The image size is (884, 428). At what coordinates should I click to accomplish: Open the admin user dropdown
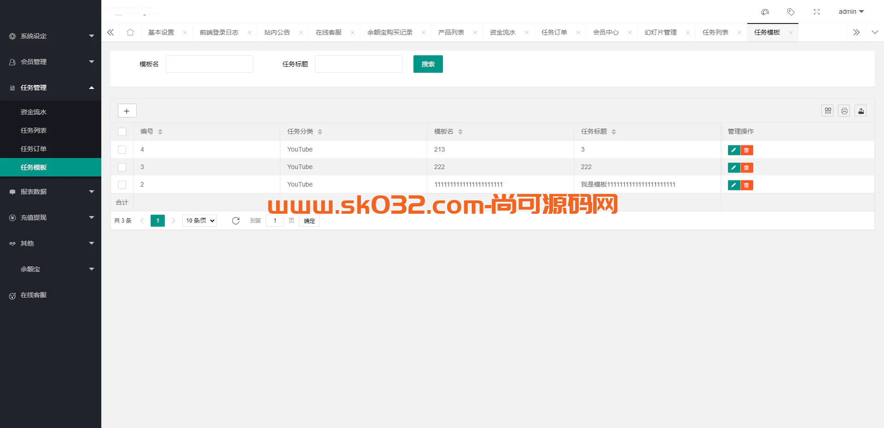(851, 12)
